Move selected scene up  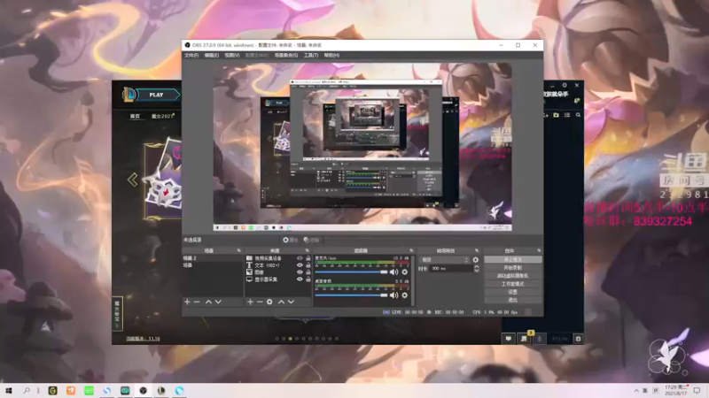208,302
